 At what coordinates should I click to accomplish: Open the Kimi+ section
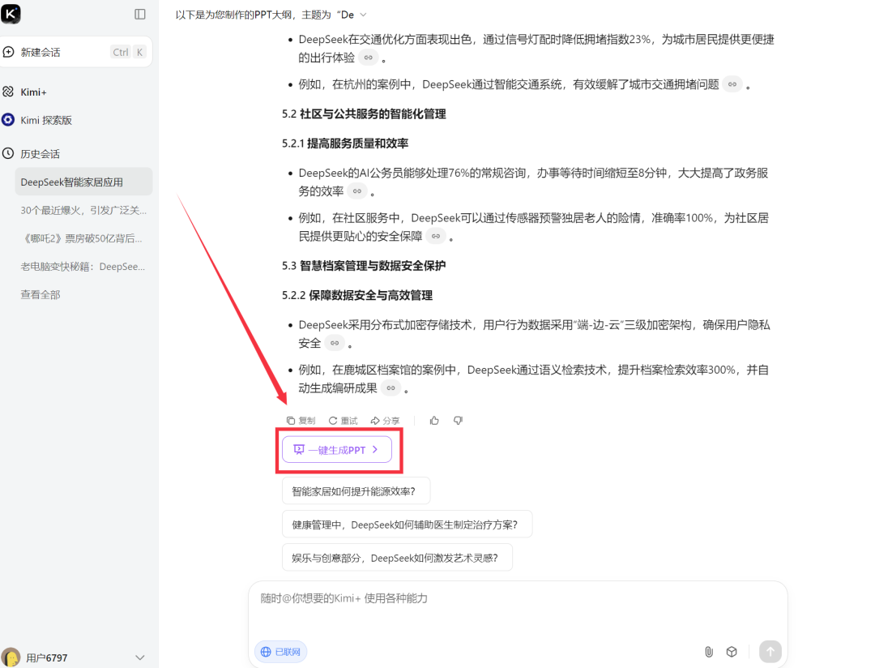coord(33,92)
